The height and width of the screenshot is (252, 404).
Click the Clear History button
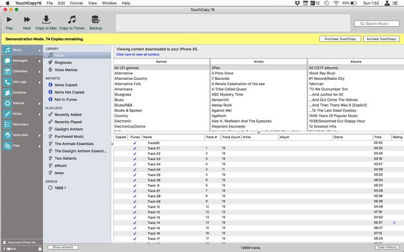tap(387, 247)
